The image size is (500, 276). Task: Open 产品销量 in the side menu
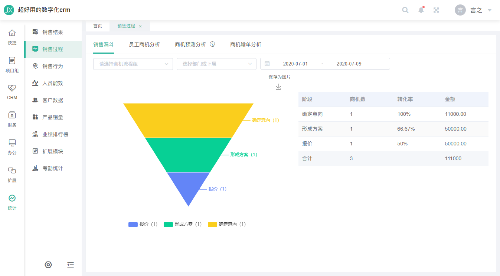pos(53,117)
